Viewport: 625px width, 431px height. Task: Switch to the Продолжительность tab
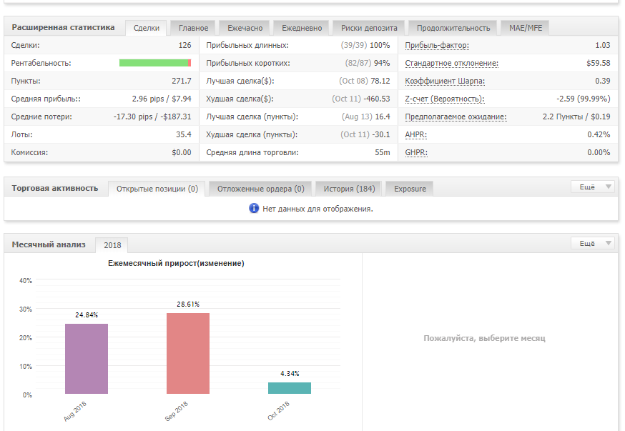click(x=453, y=28)
